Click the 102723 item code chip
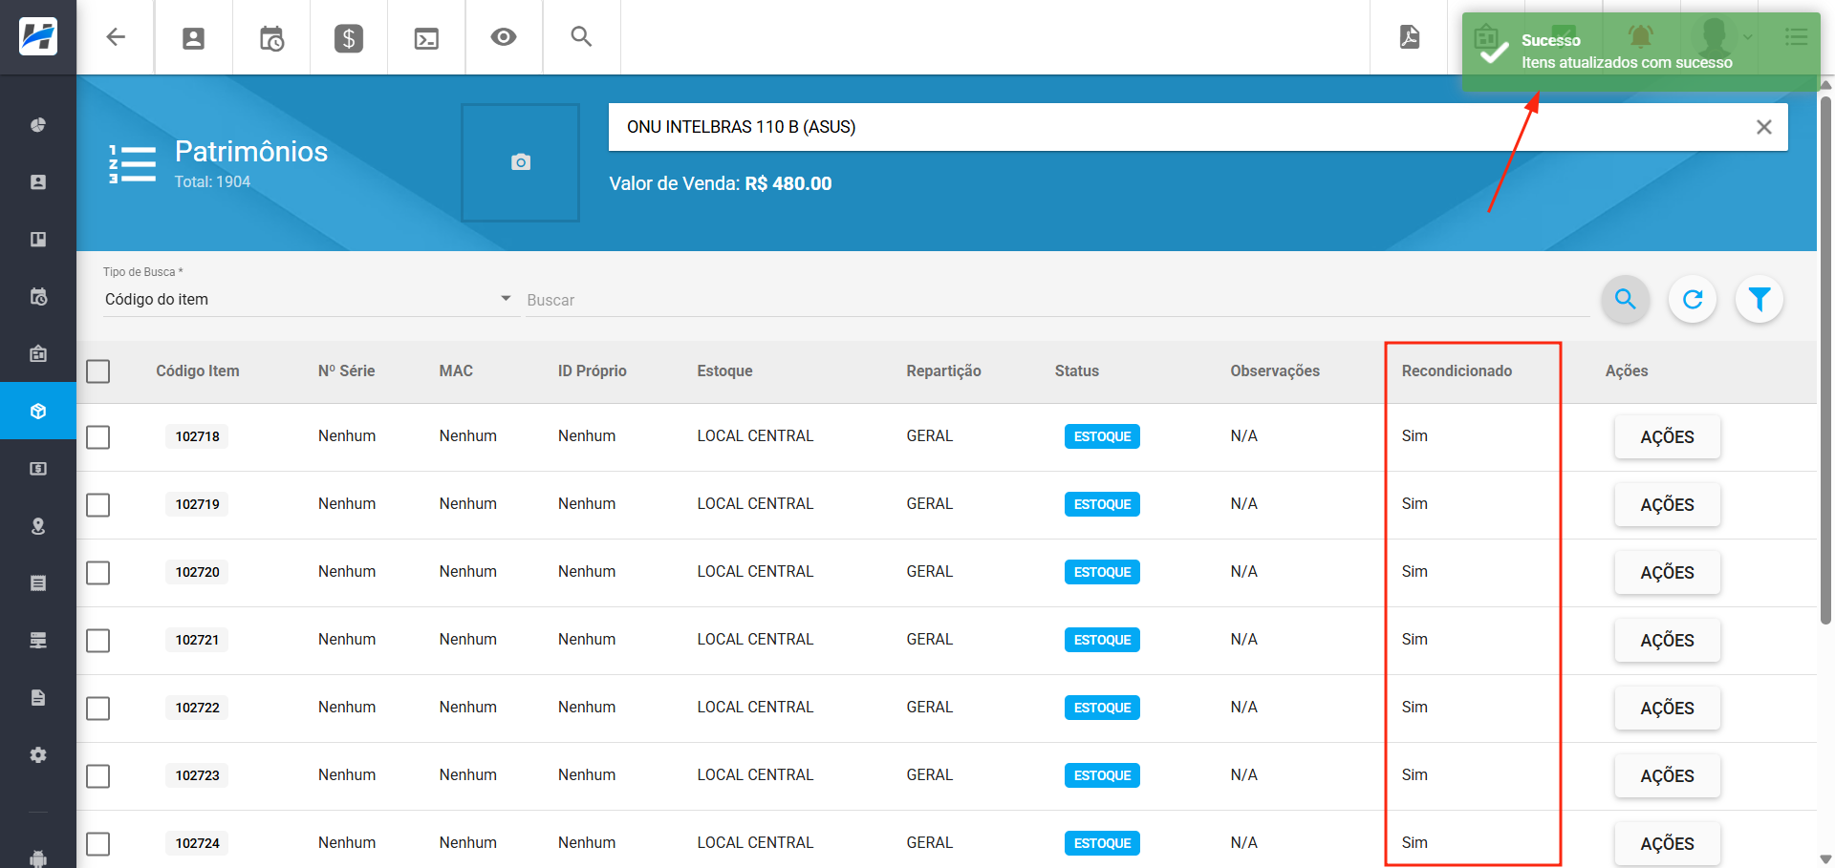The height and width of the screenshot is (868, 1835). 197,775
